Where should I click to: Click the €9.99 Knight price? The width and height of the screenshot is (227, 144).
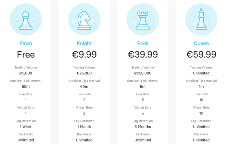point(84,55)
